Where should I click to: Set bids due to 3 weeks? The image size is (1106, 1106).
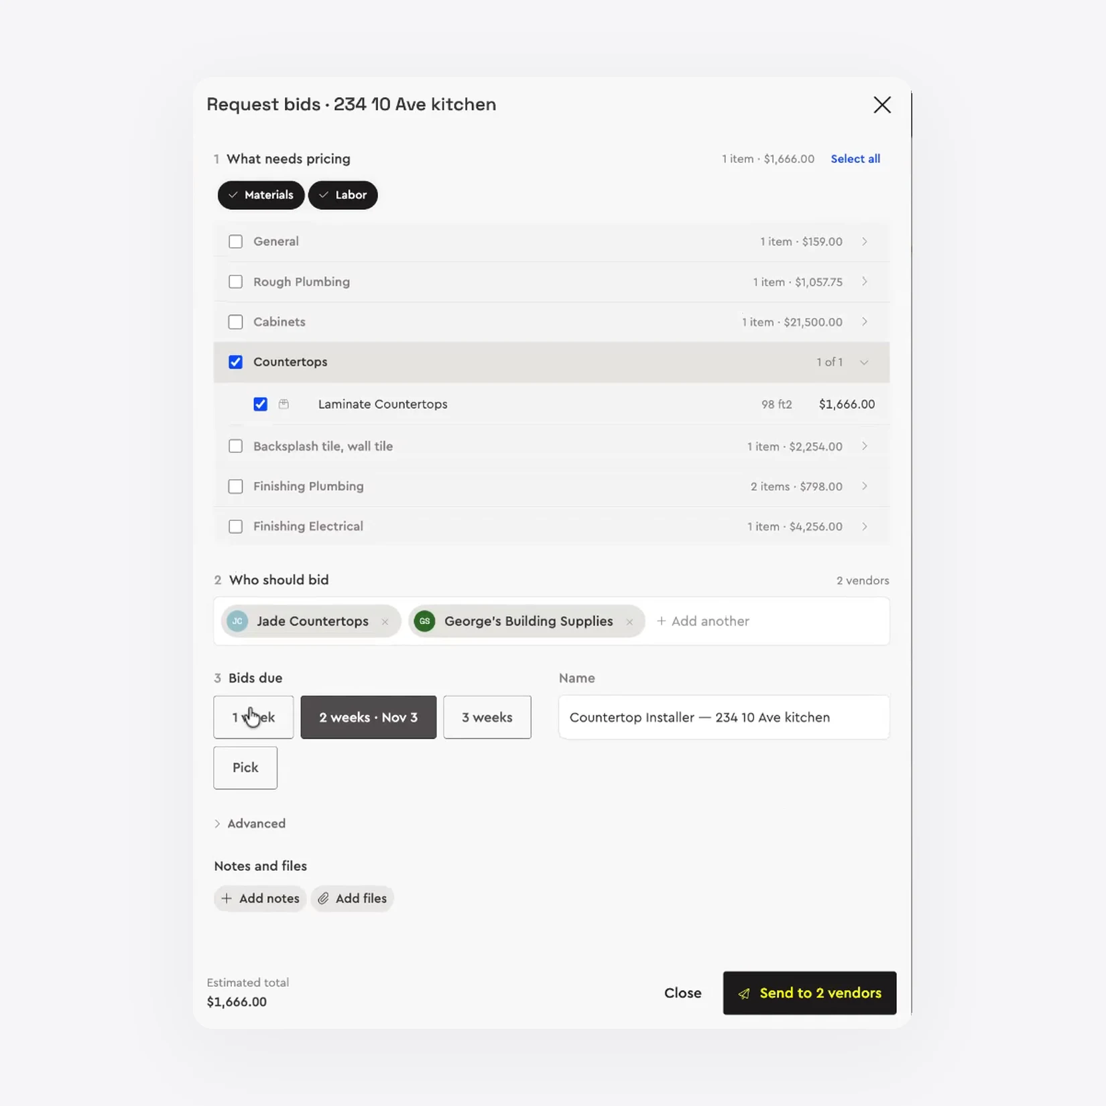pyautogui.click(x=487, y=717)
